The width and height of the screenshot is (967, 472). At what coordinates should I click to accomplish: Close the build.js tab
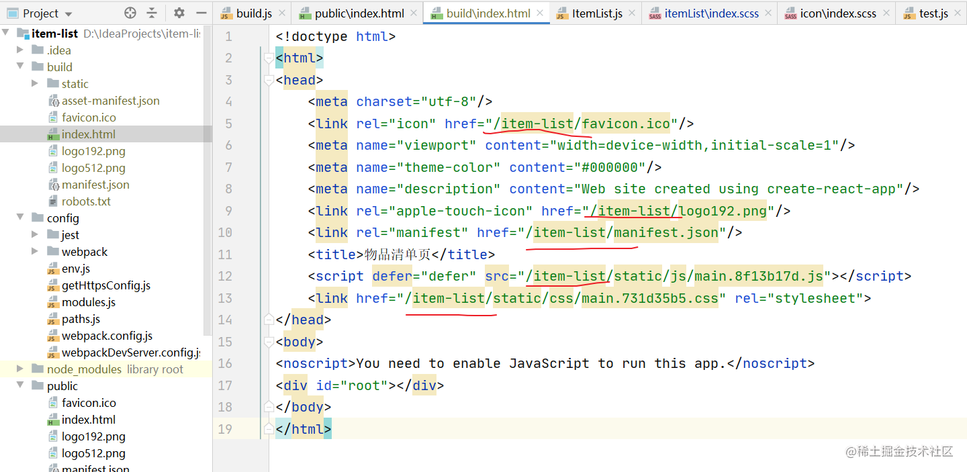(x=281, y=13)
